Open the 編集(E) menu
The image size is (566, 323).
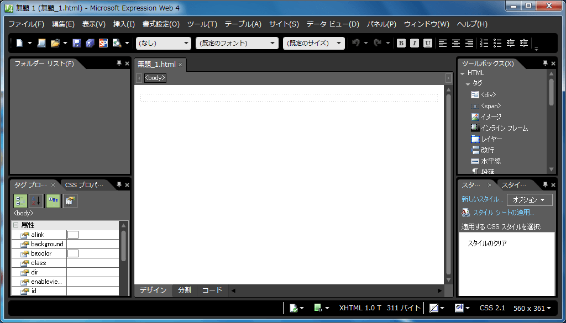[x=63, y=24]
